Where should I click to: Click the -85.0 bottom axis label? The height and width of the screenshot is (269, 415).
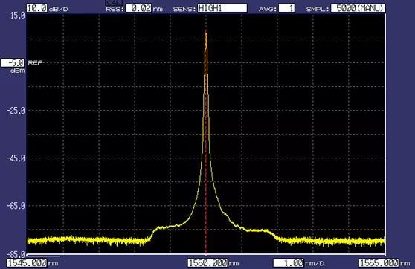[16, 255]
